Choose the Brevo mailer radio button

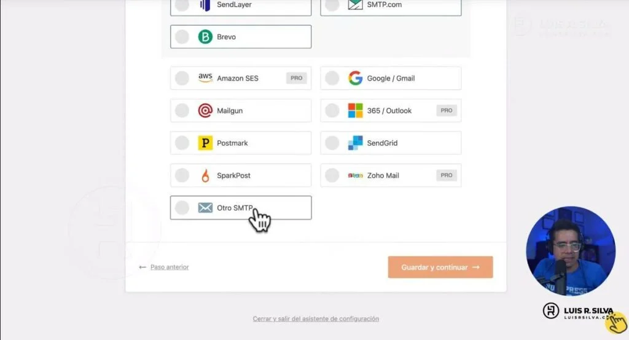182,37
